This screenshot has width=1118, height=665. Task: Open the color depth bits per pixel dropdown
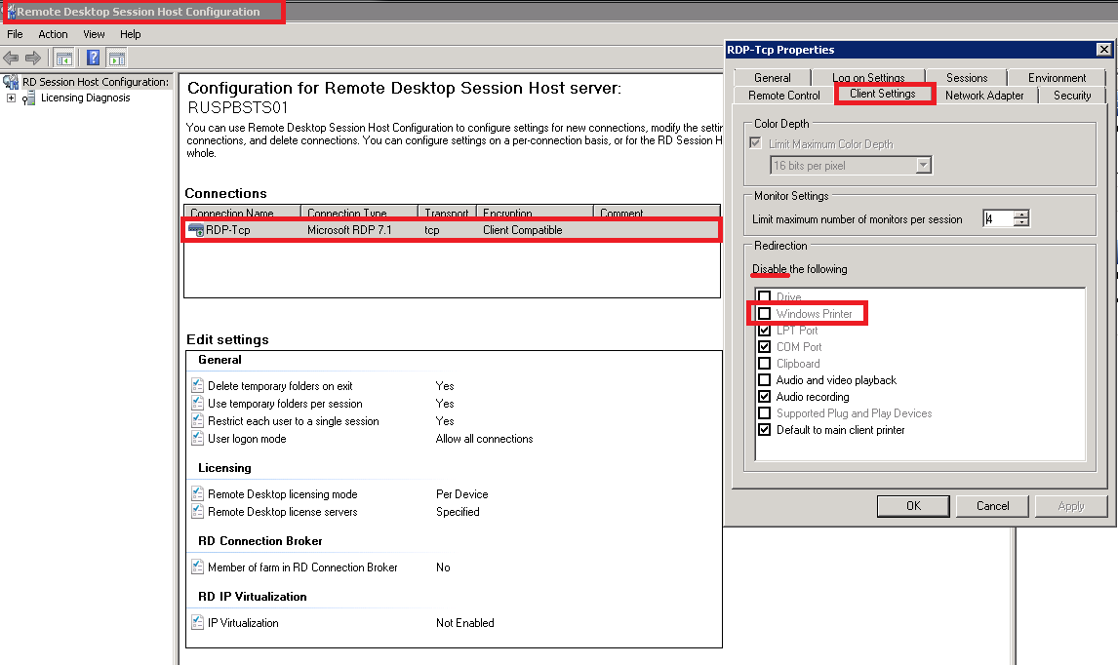924,166
